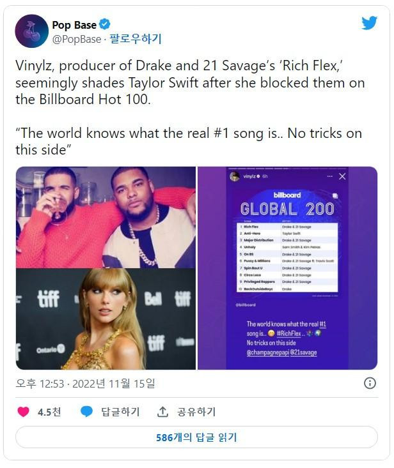
Task: Click the 4.5천 like count
Action: [49, 412]
